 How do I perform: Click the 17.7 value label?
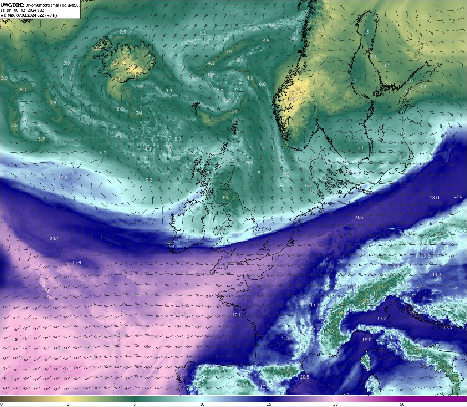pos(382,318)
